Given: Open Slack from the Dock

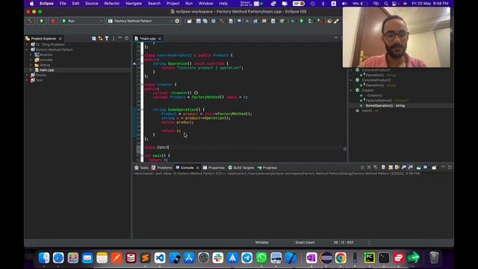Looking at the screenshot, I should coord(218,258).
